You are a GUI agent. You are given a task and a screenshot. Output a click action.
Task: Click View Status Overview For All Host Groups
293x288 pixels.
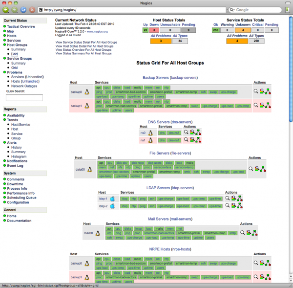coord(86,50)
